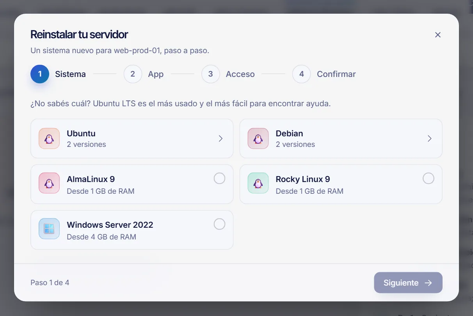Select the AlmaLinux 9 radio button
473x316 pixels.
coord(219,179)
